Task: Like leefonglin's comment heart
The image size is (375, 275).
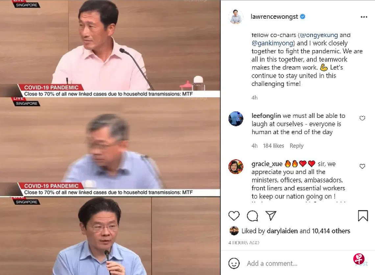Action: [362, 118]
